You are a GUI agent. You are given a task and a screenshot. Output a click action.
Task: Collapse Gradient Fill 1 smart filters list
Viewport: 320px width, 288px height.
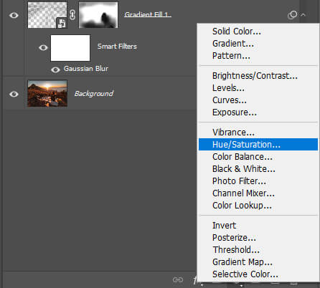303,15
